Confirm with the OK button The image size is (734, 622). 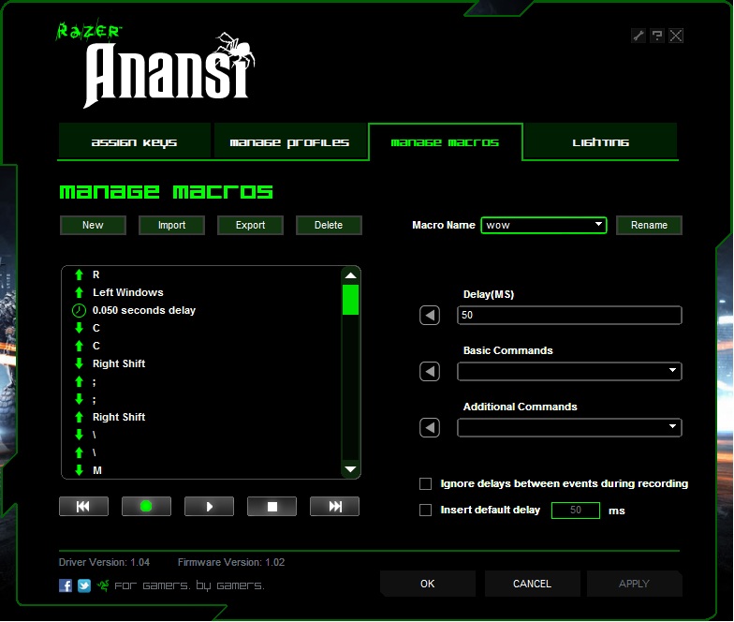pos(427,585)
